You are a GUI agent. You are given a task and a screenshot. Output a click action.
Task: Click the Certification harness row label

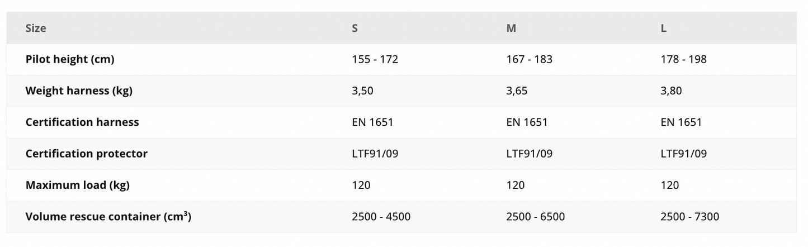(82, 122)
